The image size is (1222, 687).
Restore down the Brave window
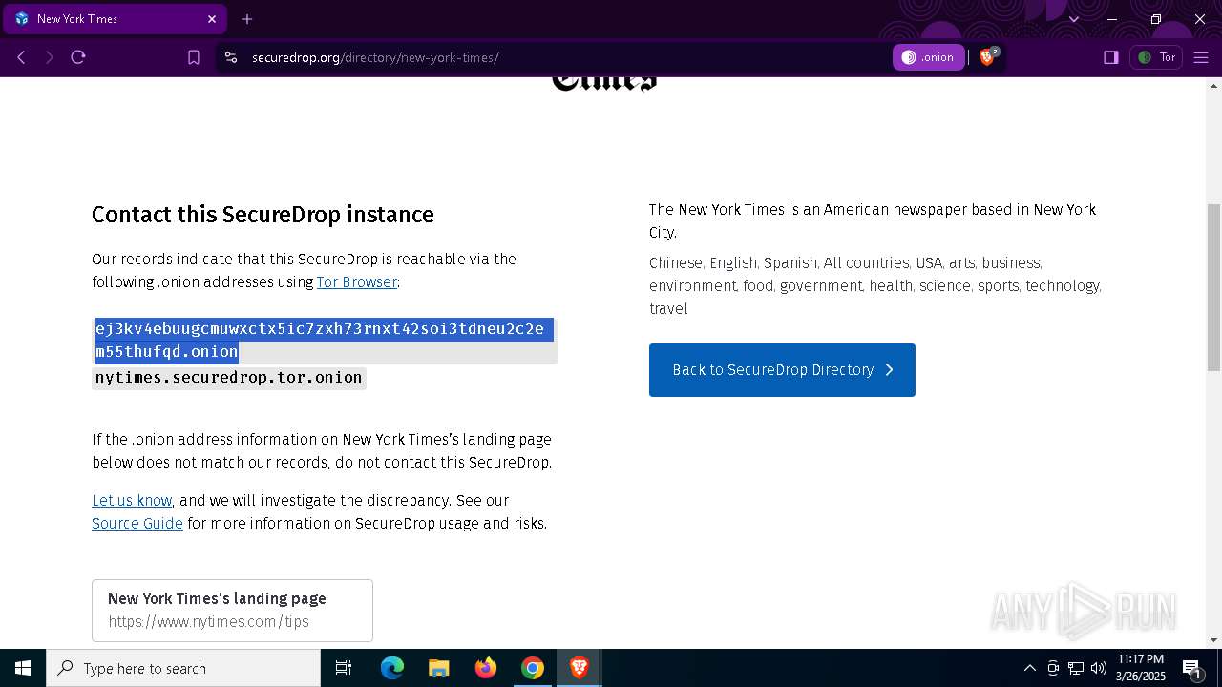click(x=1156, y=19)
